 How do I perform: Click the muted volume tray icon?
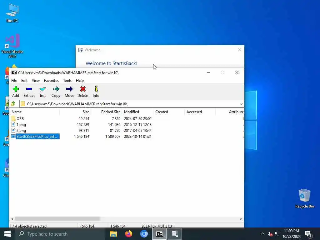pyautogui.click(x=270, y=234)
